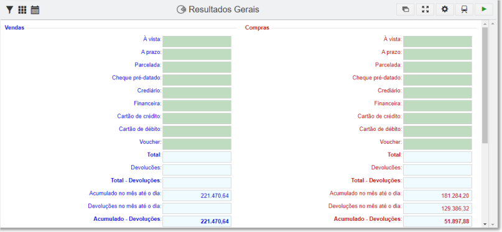Image resolution: width=502 pixels, height=232 pixels.
Task: Click blue Acumulado no mês até o dia label
Action: point(125,193)
